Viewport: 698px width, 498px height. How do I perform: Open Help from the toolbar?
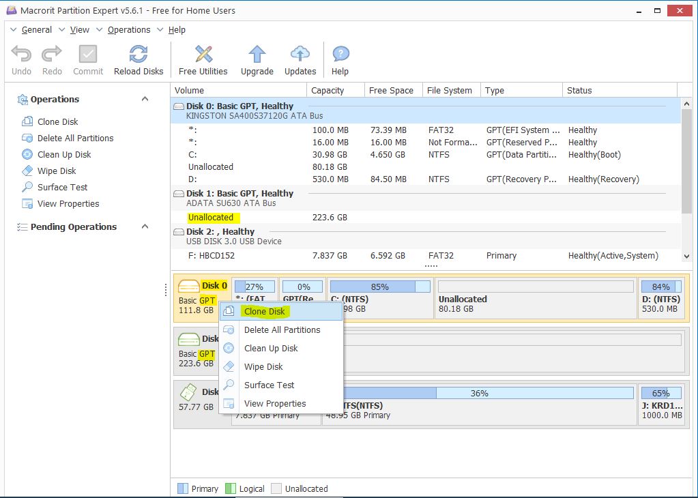[340, 55]
